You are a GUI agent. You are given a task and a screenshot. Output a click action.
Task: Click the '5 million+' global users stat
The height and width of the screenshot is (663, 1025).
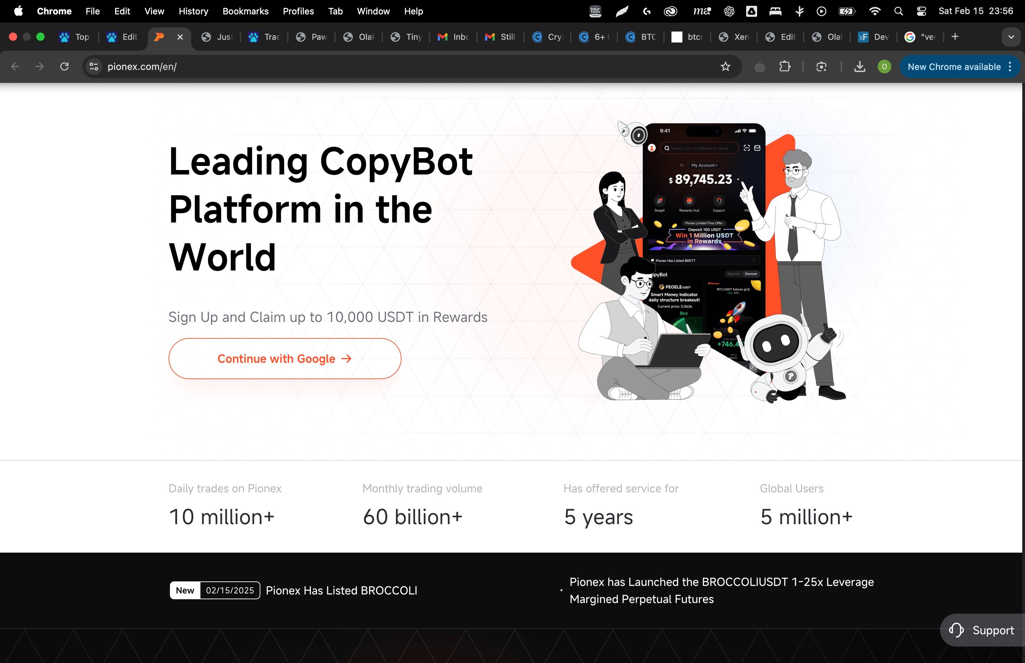[x=806, y=517]
